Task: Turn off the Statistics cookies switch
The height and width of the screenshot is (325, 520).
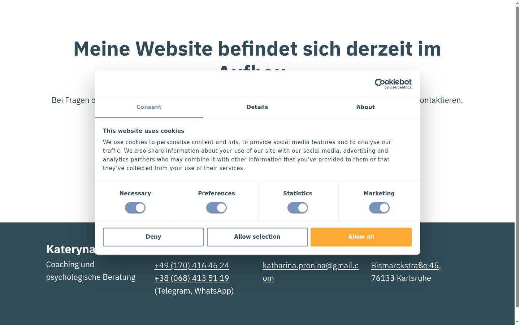Action: pos(298,208)
